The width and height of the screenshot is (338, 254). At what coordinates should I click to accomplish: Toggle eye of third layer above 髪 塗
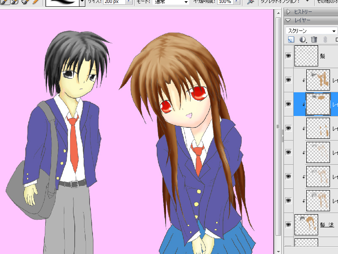tap(289, 152)
